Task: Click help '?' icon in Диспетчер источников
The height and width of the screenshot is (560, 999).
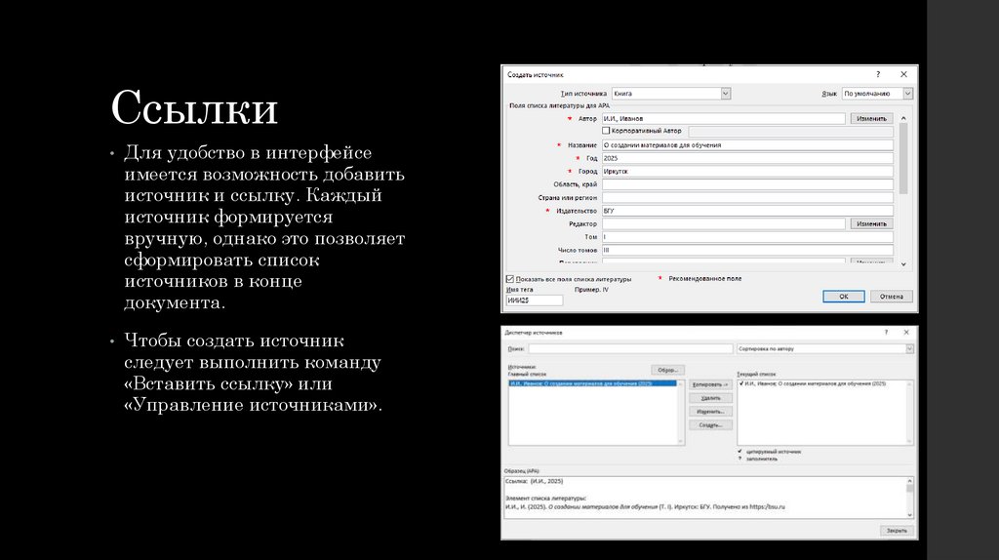Action: coord(886,333)
